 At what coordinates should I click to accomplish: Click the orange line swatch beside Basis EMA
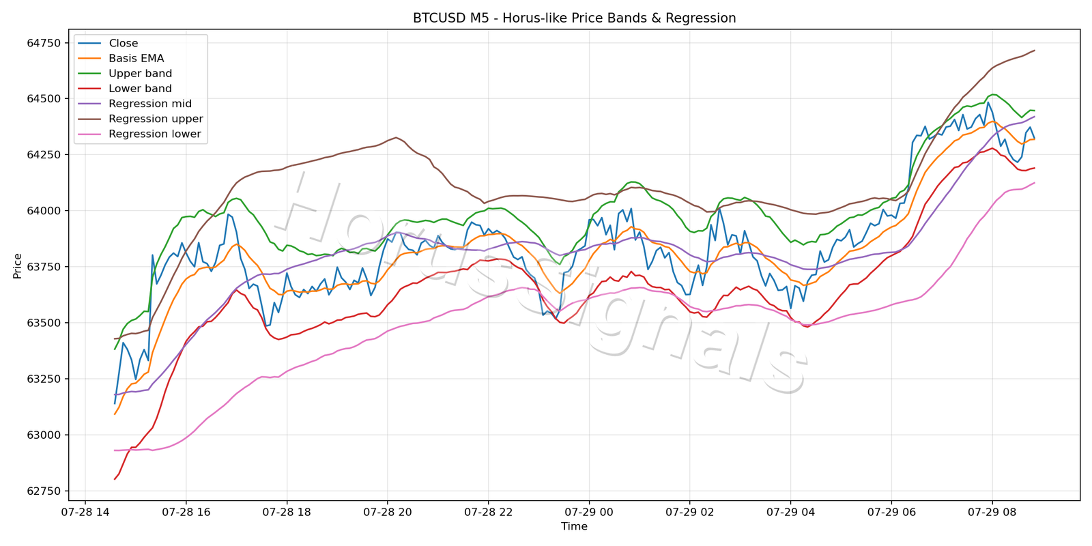click(x=89, y=59)
